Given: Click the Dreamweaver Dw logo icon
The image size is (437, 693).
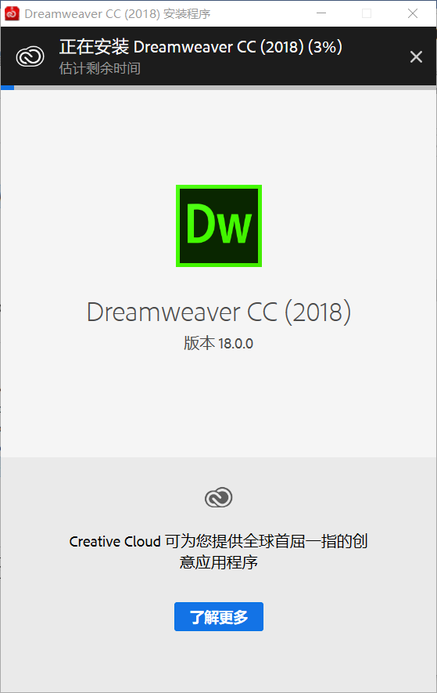Looking at the screenshot, I should [219, 226].
